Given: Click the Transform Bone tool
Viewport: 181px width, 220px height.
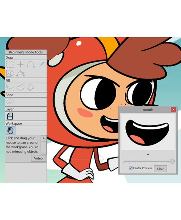Looking at the screenshot, I should pos(10,102).
